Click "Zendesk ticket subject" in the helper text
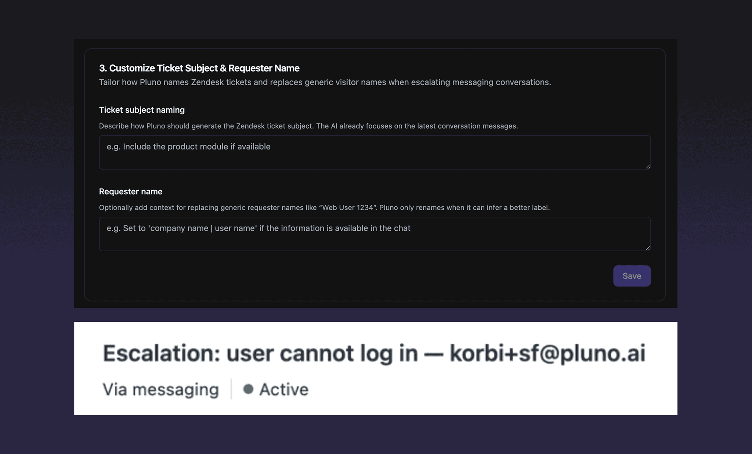The width and height of the screenshot is (752, 454). 275,126
